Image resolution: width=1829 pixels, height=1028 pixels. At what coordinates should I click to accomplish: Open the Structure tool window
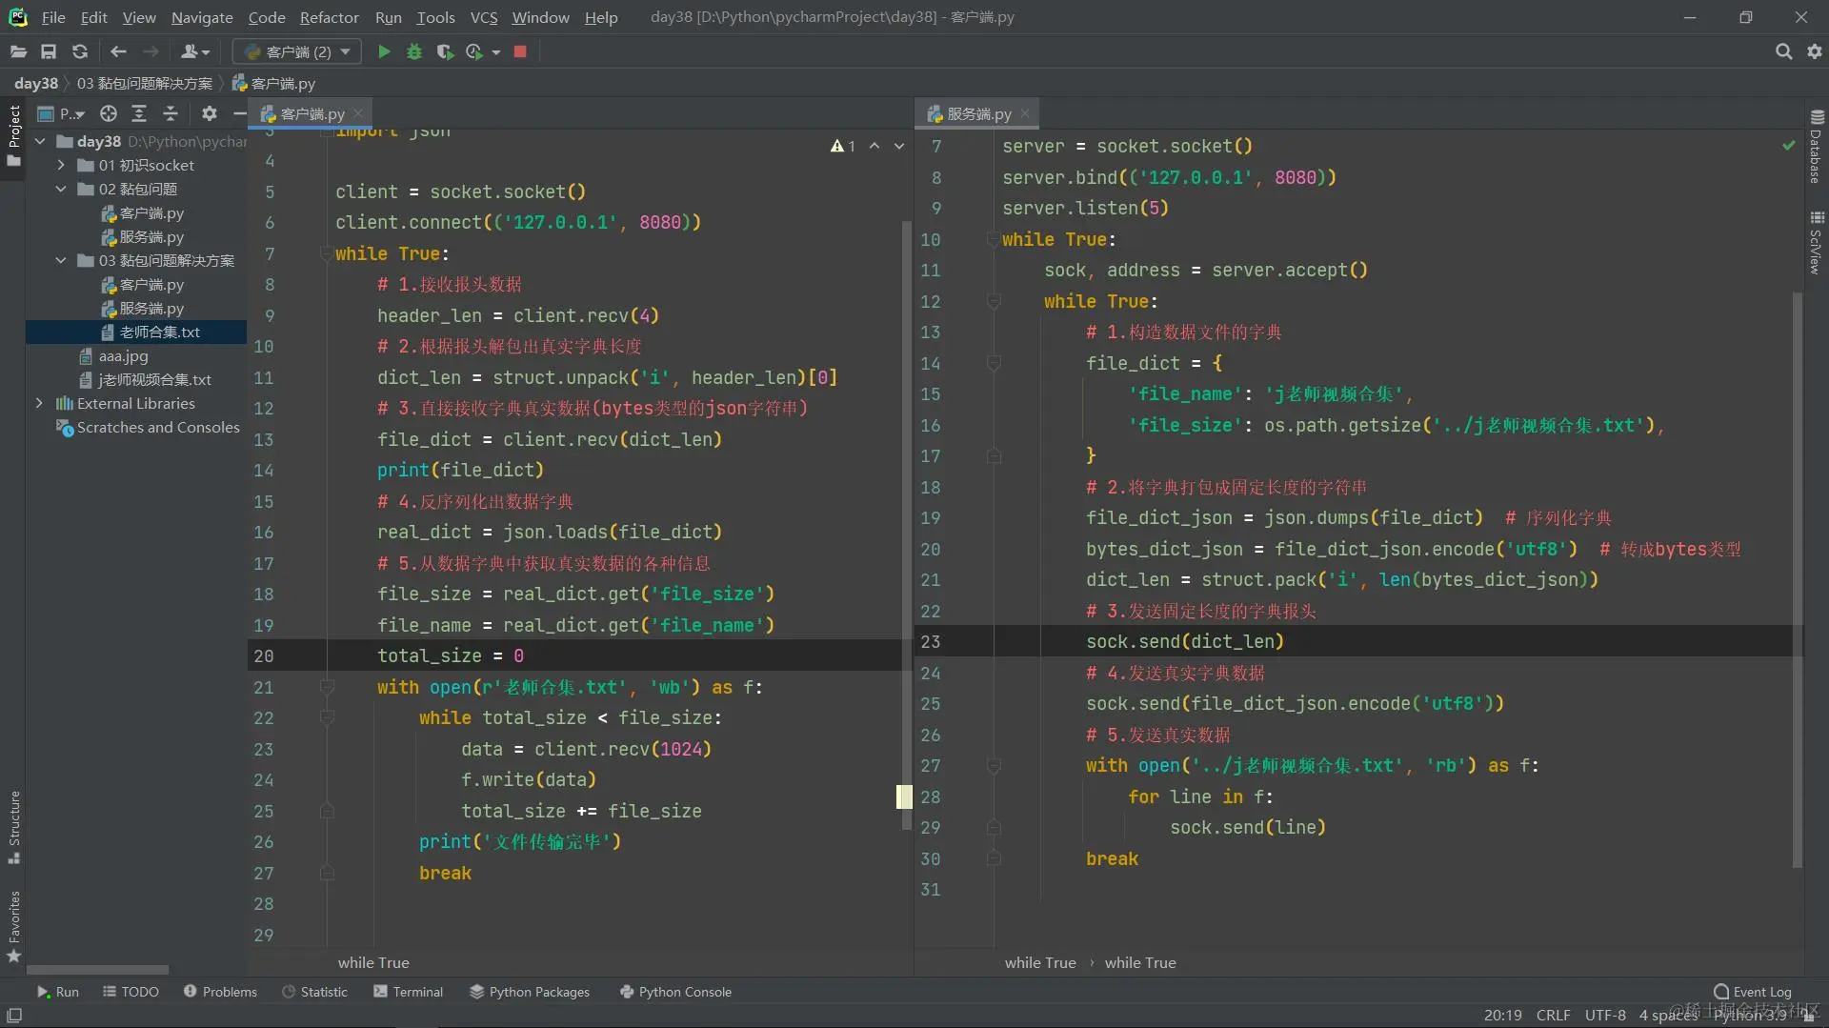coord(14,827)
